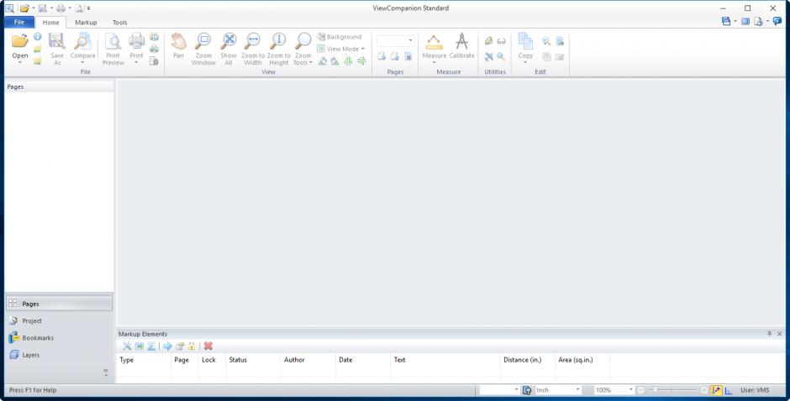The height and width of the screenshot is (401, 790).
Task: Sort by the Type column header
Action: tap(144, 360)
